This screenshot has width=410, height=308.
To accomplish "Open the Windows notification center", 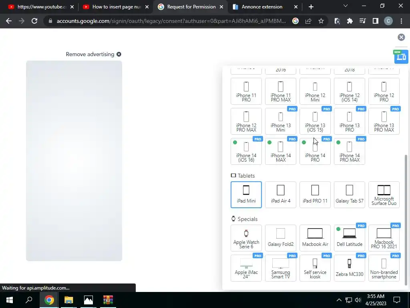I will (x=397, y=300).
